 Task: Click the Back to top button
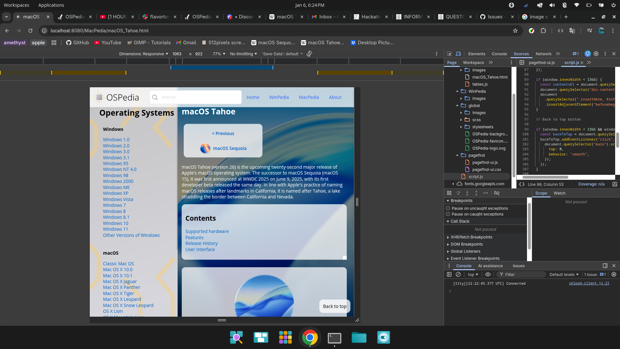coord(335,306)
